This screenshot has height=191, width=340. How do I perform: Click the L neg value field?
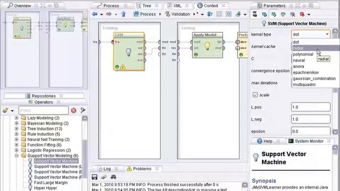point(310,119)
